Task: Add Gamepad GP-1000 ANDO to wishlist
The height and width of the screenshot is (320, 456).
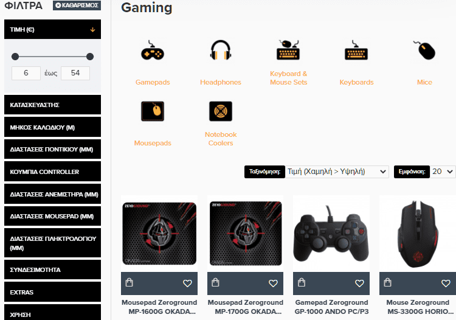Action: (359, 283)
